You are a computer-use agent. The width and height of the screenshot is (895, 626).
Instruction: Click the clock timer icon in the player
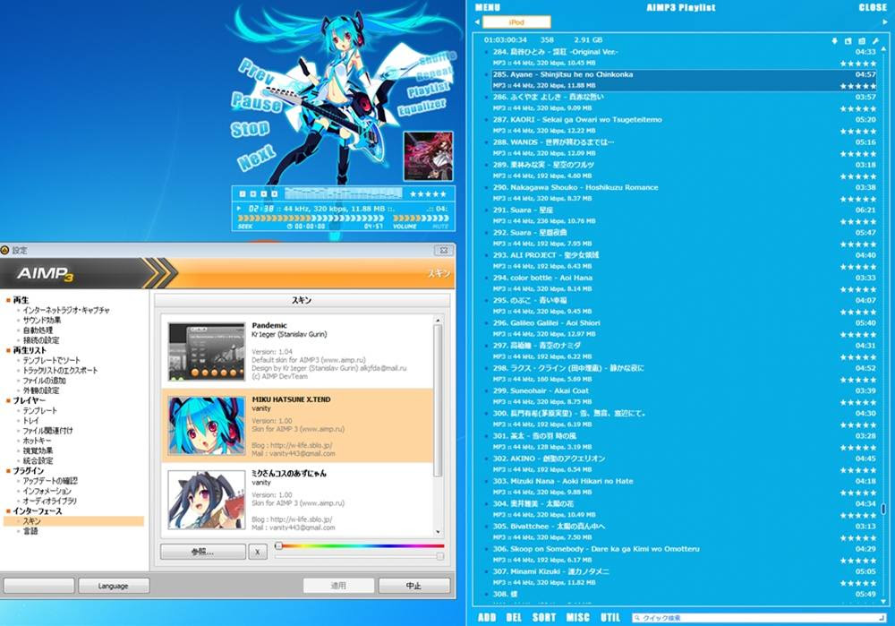coord(289,227)
